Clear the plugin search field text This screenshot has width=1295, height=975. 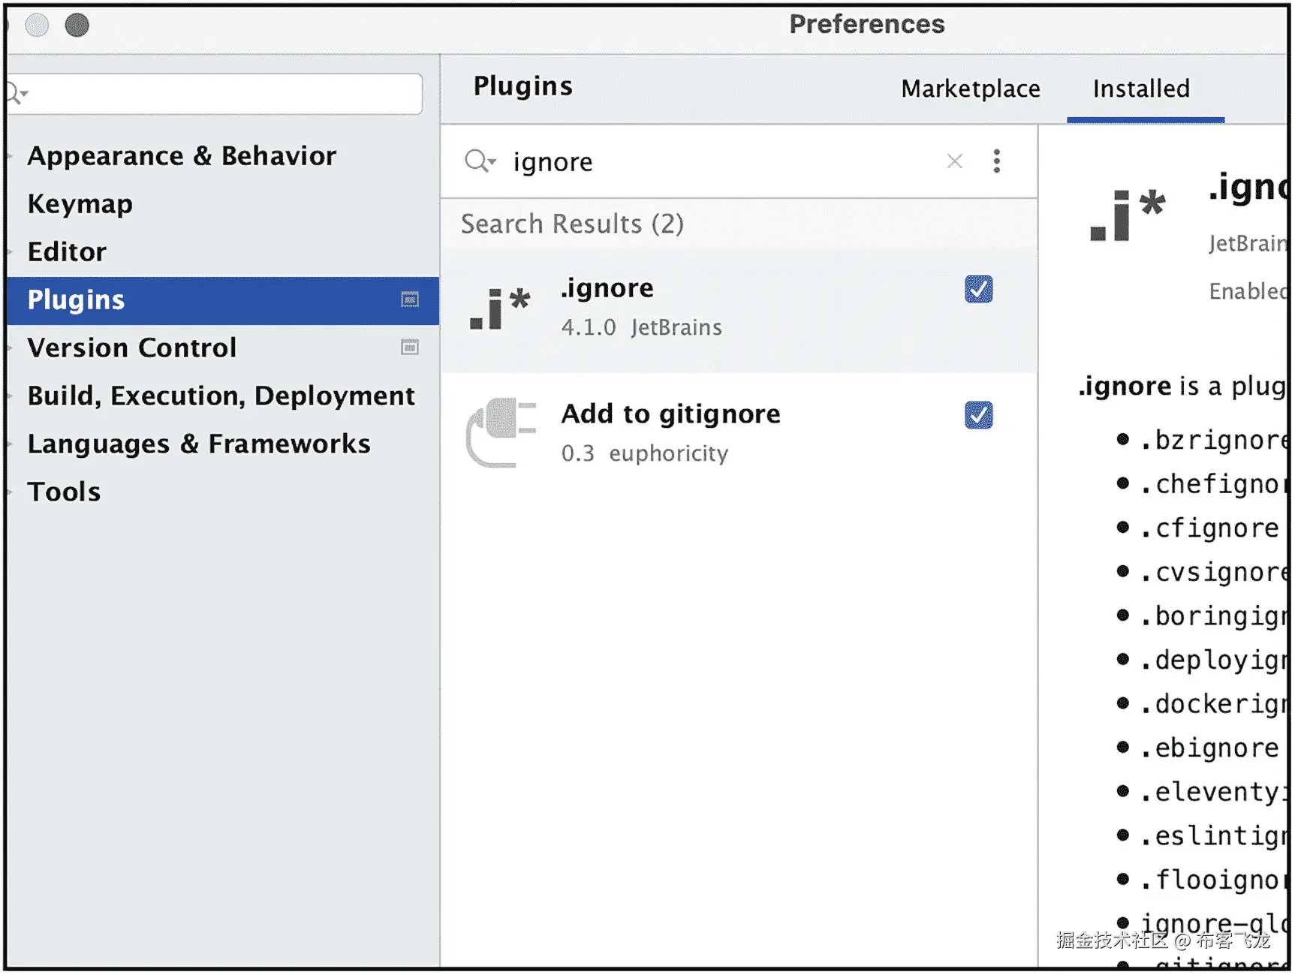point(954,161)
